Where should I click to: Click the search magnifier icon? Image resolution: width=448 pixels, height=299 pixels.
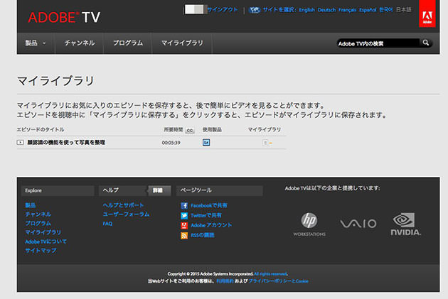[x=426, y=43]
